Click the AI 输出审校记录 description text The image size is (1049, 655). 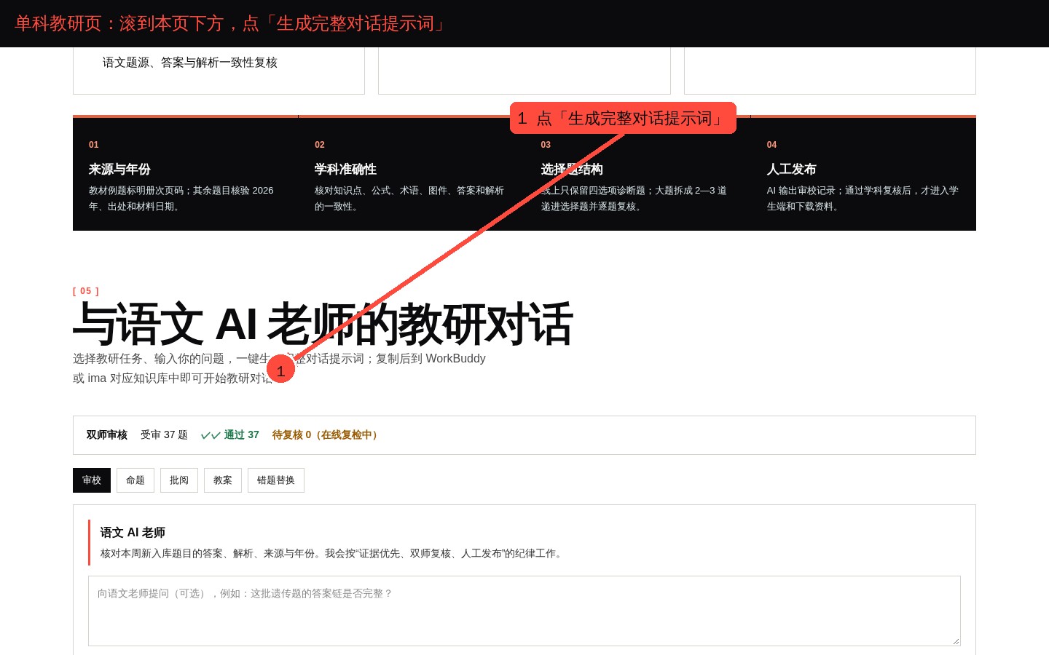(x=863, y=198)
